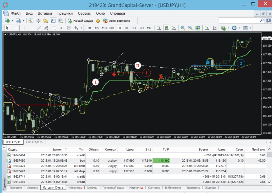
Task: Expand the new chart dropdown arrow
Action: pos(13,21)
